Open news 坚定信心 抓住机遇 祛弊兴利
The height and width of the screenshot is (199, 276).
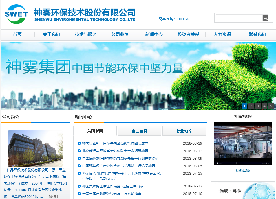click(x=123, y=176)
